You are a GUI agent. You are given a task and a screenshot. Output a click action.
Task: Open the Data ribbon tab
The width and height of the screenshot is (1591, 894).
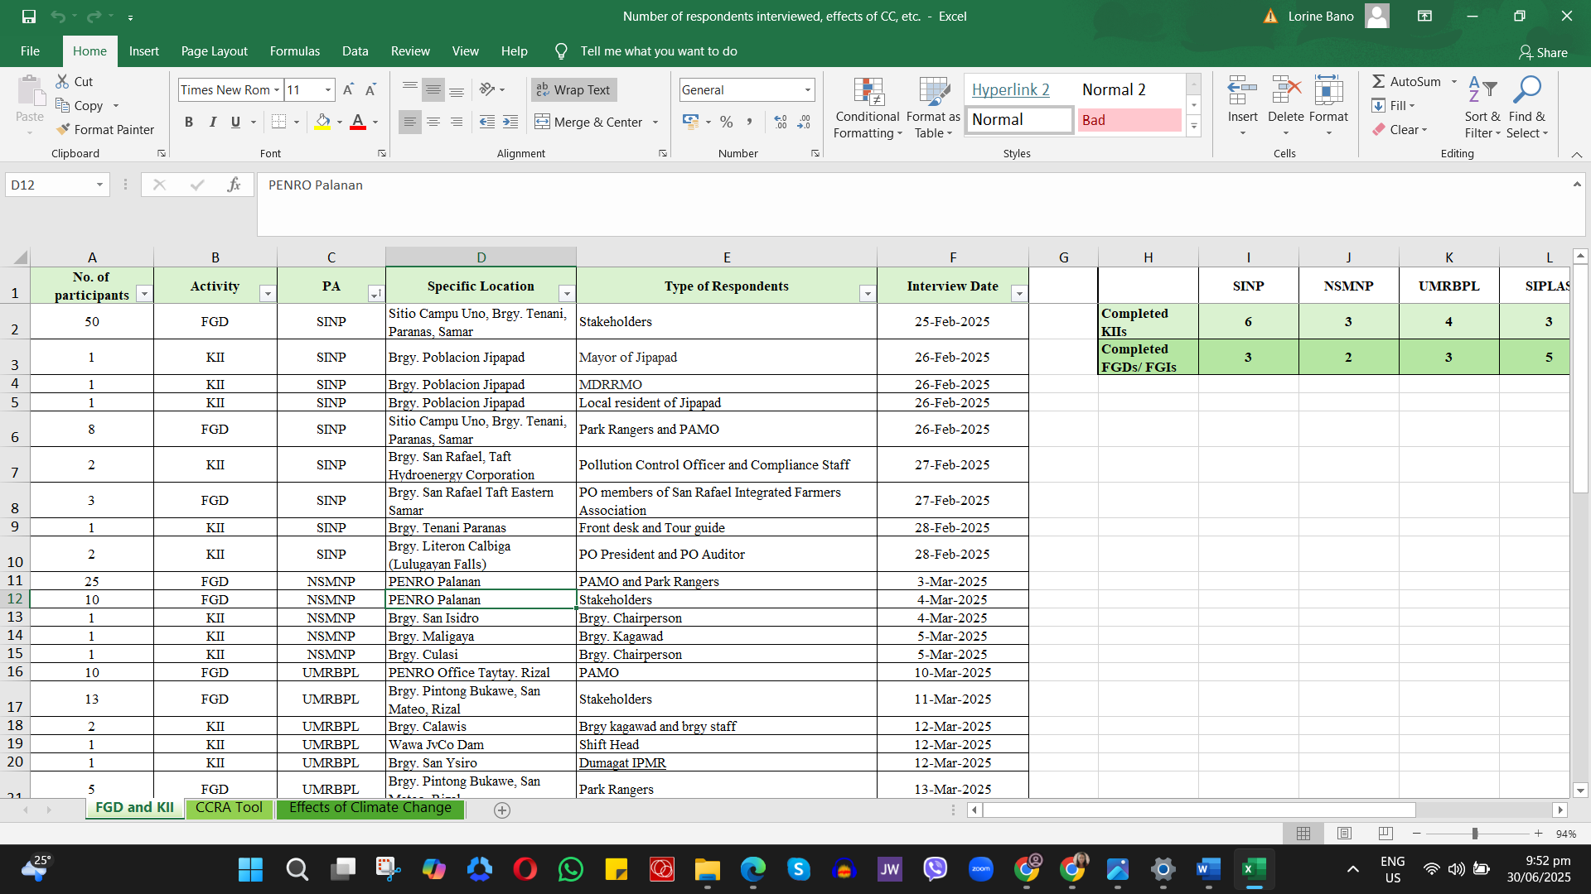point(355,51)
